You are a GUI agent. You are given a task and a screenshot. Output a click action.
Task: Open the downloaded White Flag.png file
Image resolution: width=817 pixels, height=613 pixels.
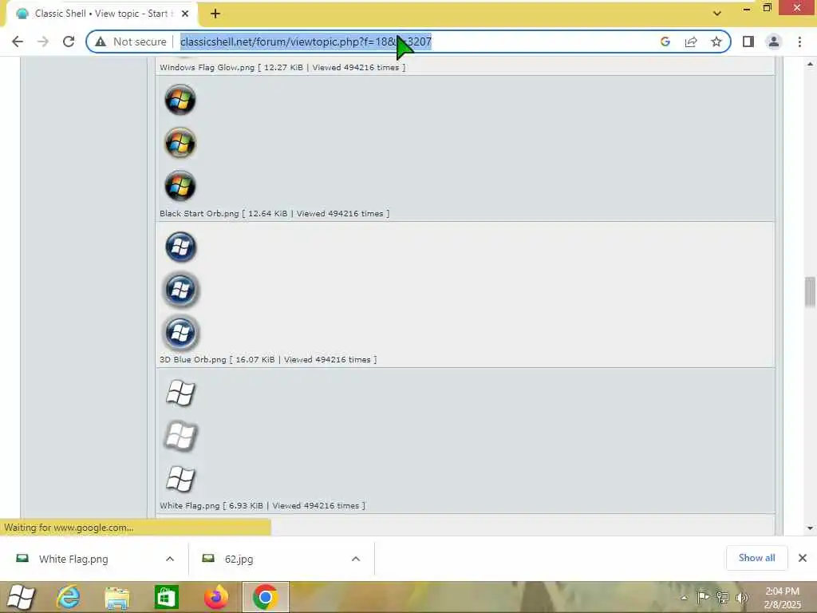pyautogui.click(x=73, y=559)
